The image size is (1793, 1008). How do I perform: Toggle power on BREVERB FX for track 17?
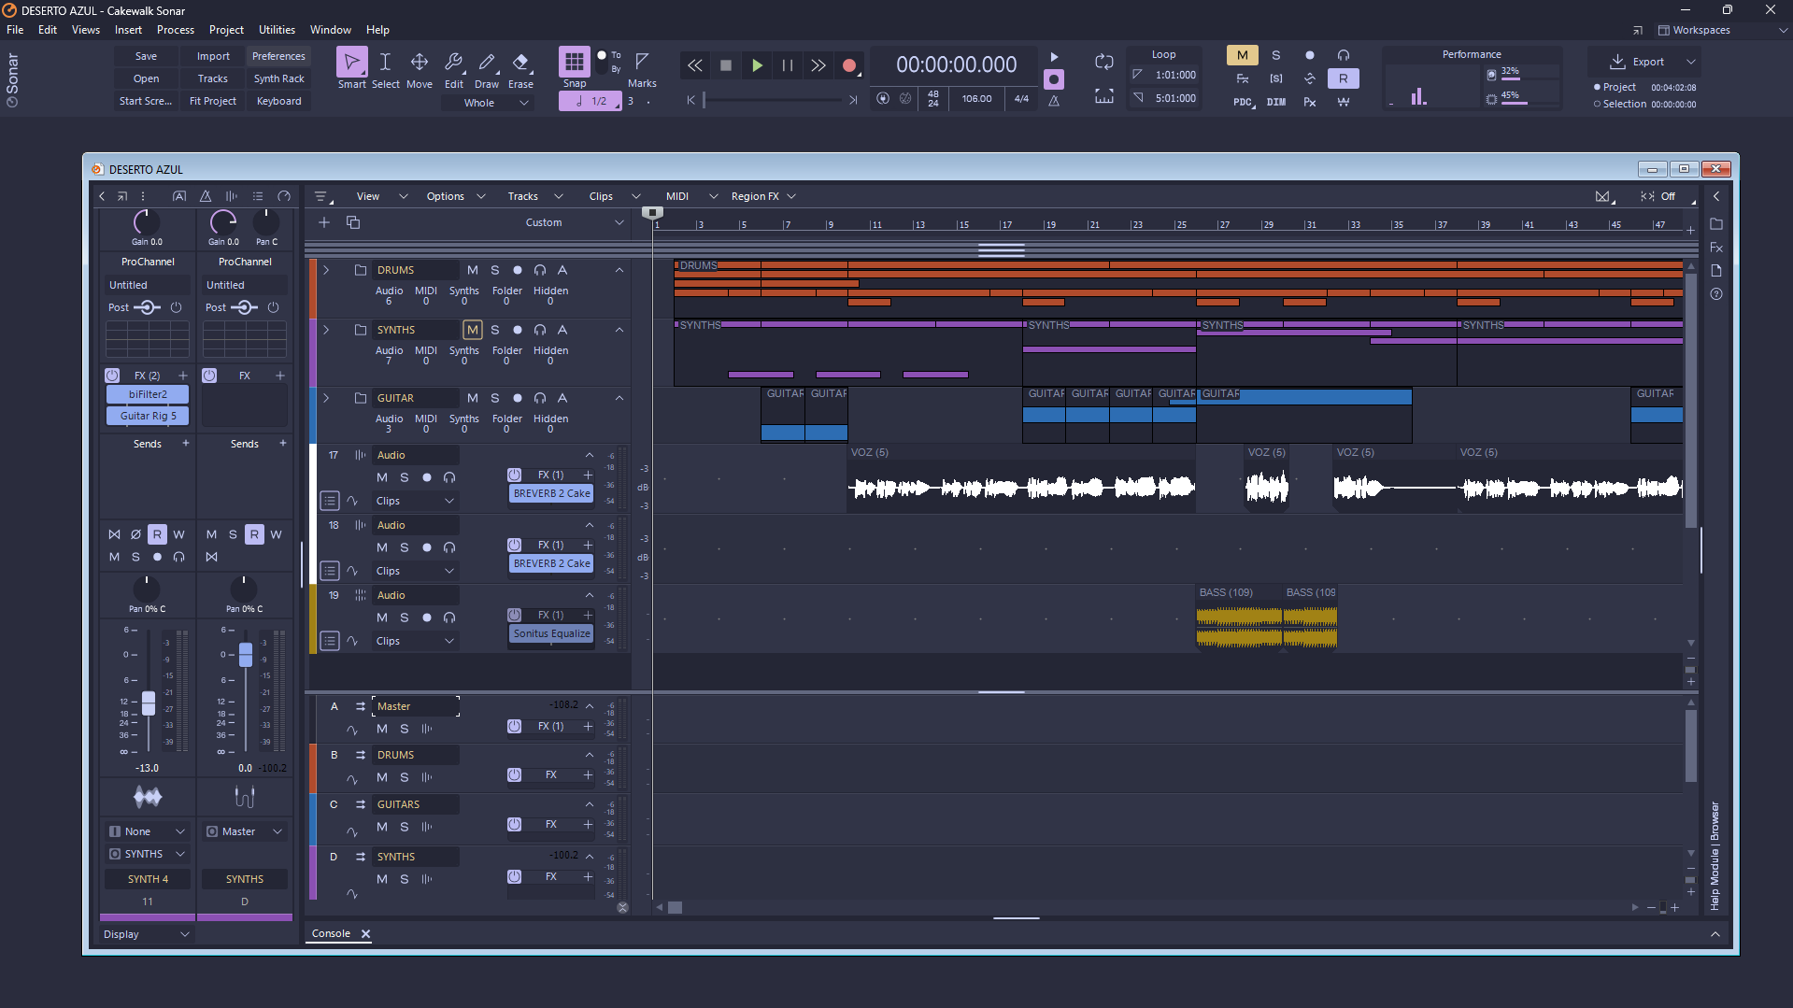coord(514,475)
